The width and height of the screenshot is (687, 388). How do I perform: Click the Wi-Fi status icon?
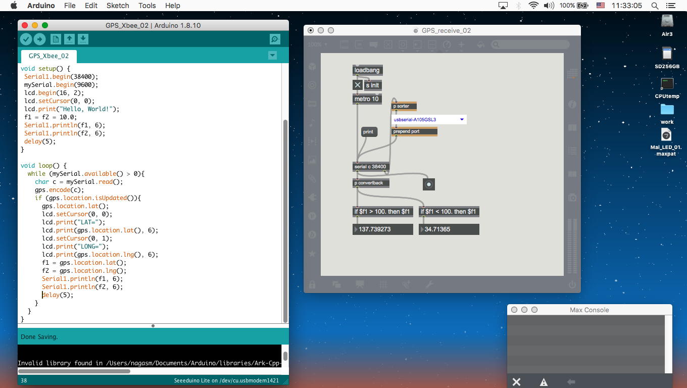[533, 6]
